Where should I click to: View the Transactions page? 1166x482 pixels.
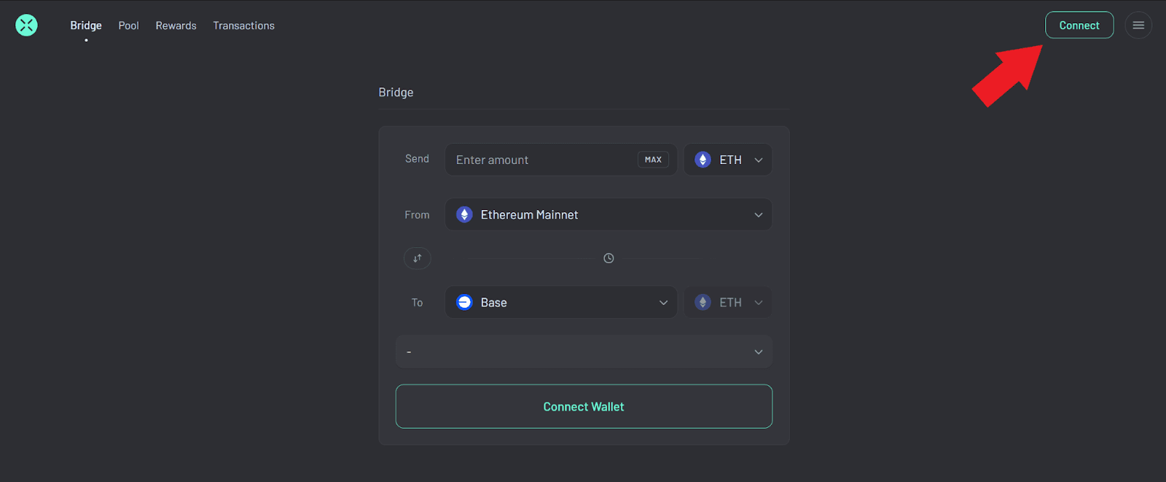(x=243, y=25)
